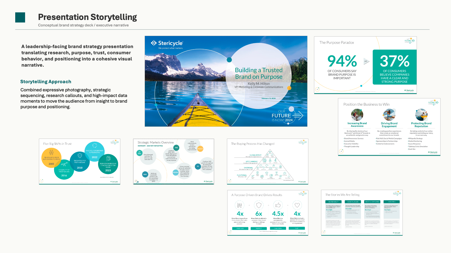Image resolution: width=451 pixels, height=253 pixels.
Task: Click the LIFE CHANGING pyramid label
Action: (x=252, y=162)
